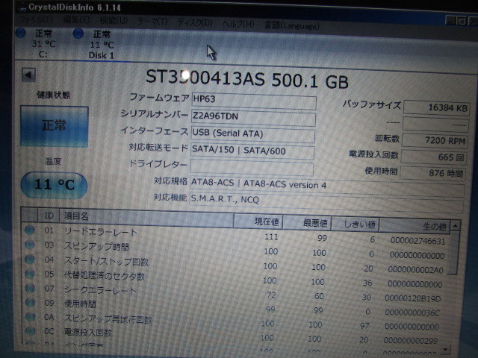Click the rotation rate field 7200 RPM
This screenshot has height=358, width=478.
(435, 140)
